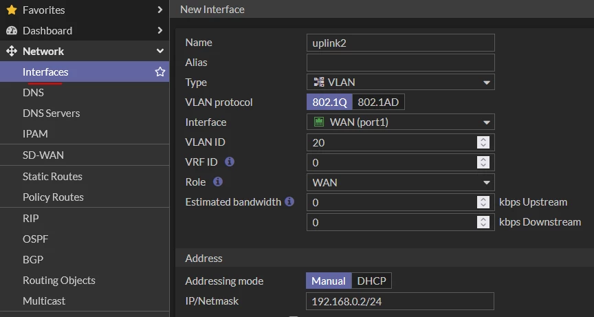This screenshot has width=594, height=317.
Task: Open SD-WAN menu item
Action: [85, 155]
